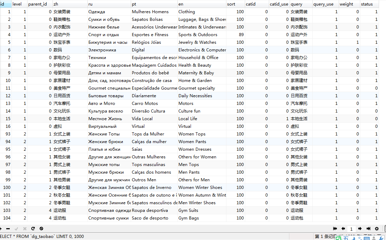Select the zh column header
The image size is (386, 240).
click(x=70, y=4)
